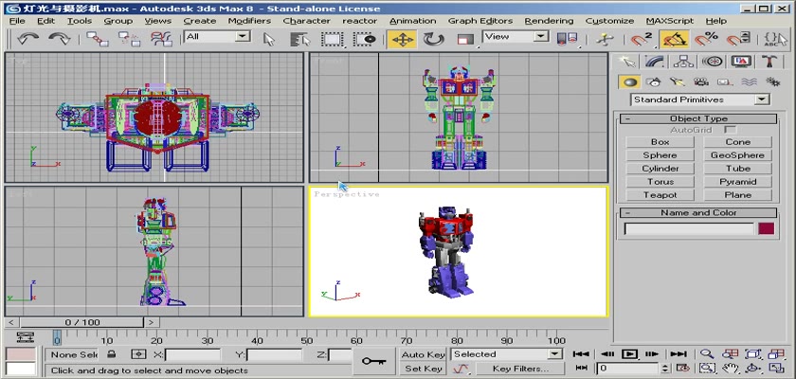This screenshot has height=379, width=796.
Task: Select the Lights category icon
Action: [x=678, y=81]
